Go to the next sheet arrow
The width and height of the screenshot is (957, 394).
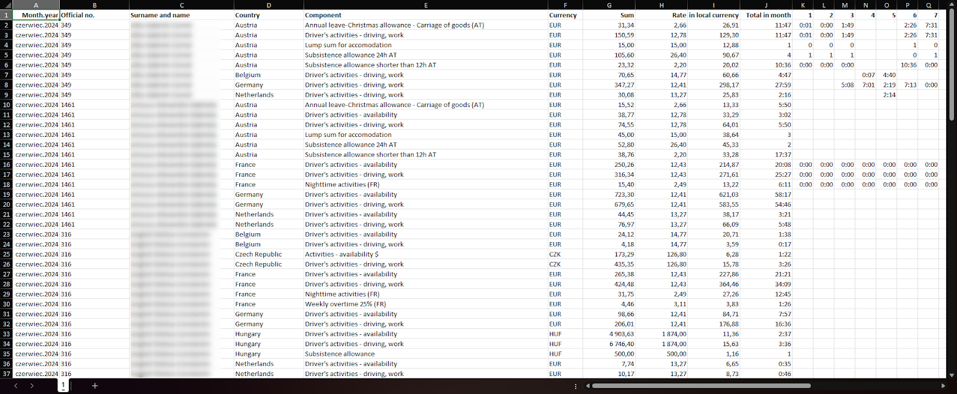point(32,386)
